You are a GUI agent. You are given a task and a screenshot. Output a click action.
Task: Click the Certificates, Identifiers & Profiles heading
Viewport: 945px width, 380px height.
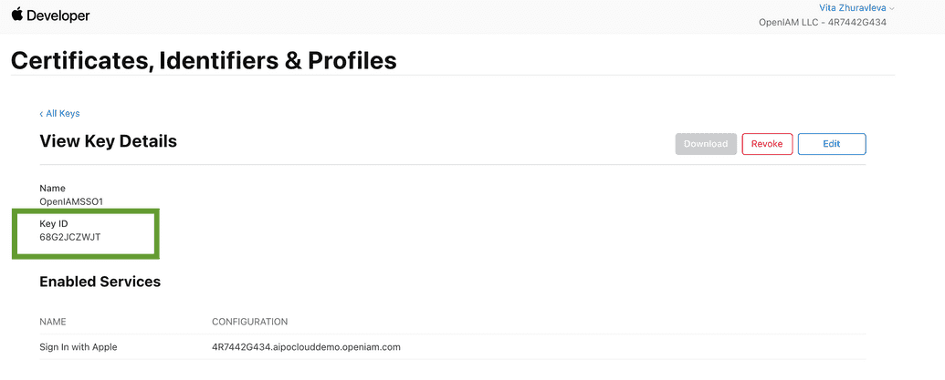[x=204, y=61]
